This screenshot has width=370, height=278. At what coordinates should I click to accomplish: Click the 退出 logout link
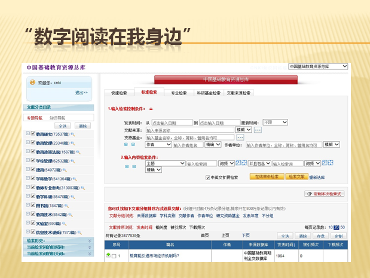pos(81,93)
